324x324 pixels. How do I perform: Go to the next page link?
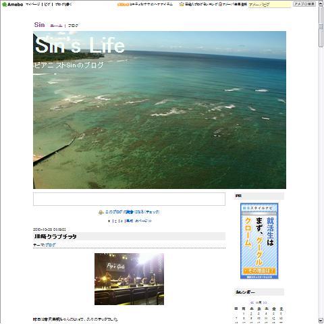tap(143, 221)
